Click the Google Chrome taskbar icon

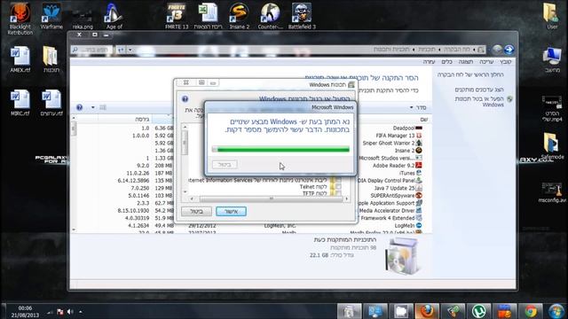pos(531,311)
